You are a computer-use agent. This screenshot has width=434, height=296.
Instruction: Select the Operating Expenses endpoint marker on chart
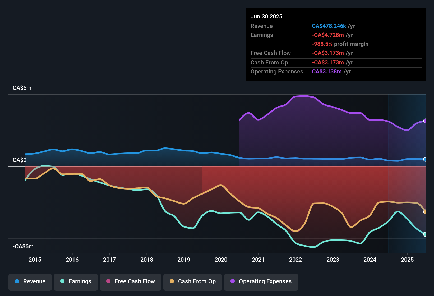[425, 121]
